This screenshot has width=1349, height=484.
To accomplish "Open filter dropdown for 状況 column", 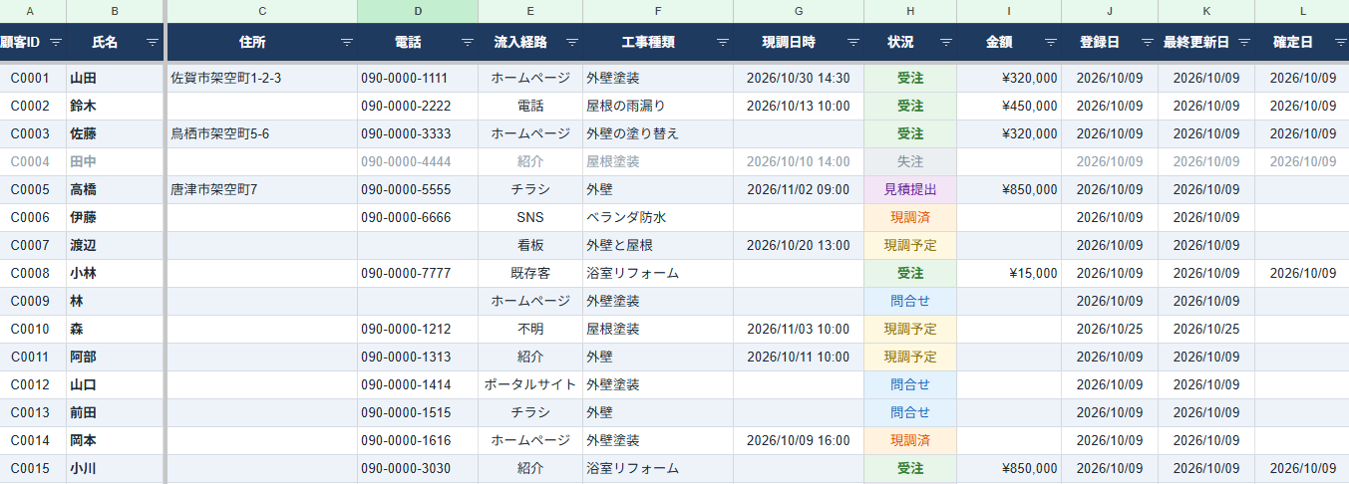I will (x=946, y=43).
